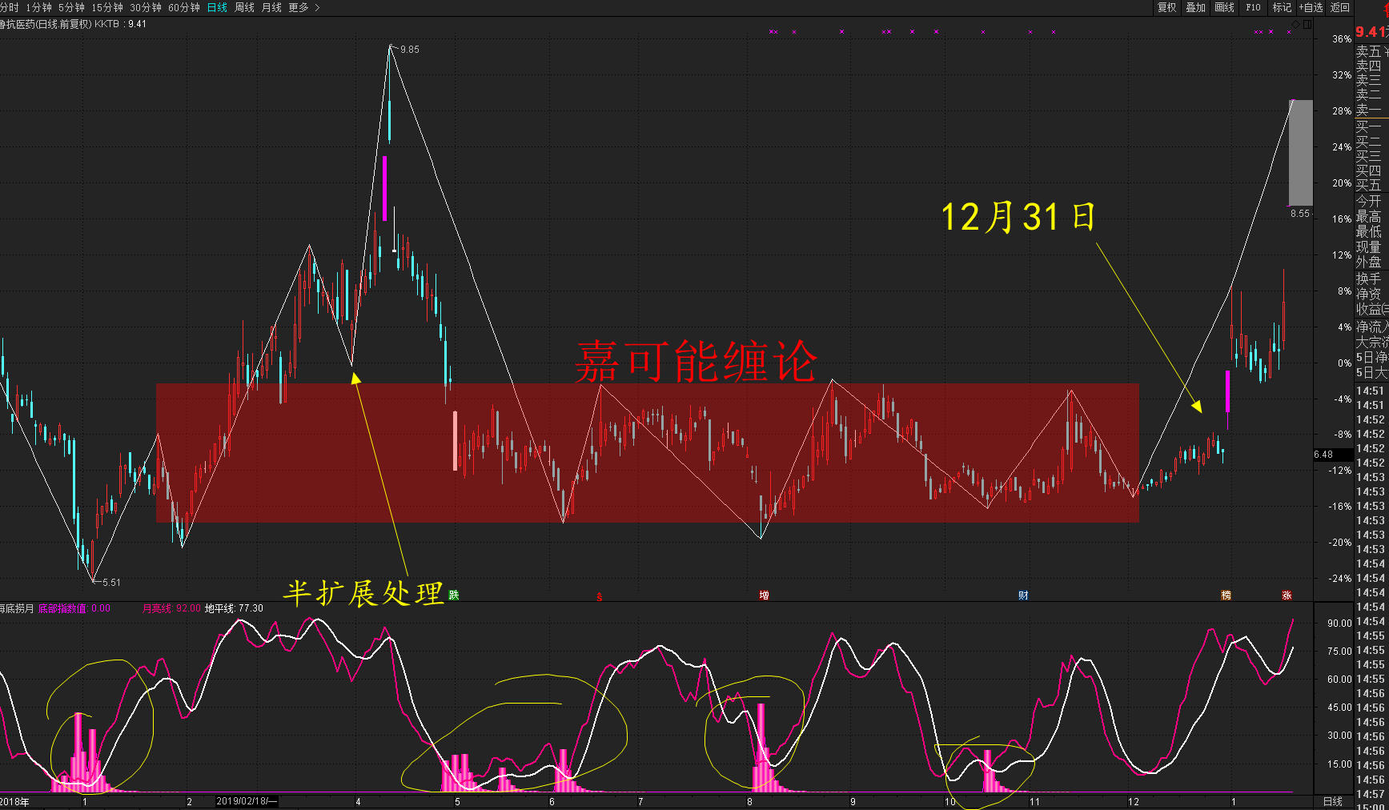The image size is (1389, 810).
Task: Click the 5.51 low price label
Action: [x=111, y=583]
